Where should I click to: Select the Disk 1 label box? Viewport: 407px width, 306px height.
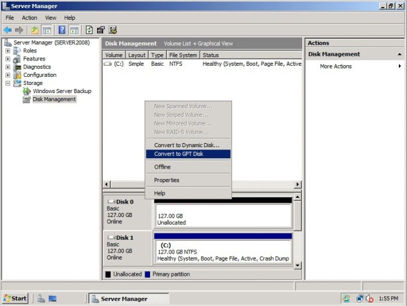127,248
